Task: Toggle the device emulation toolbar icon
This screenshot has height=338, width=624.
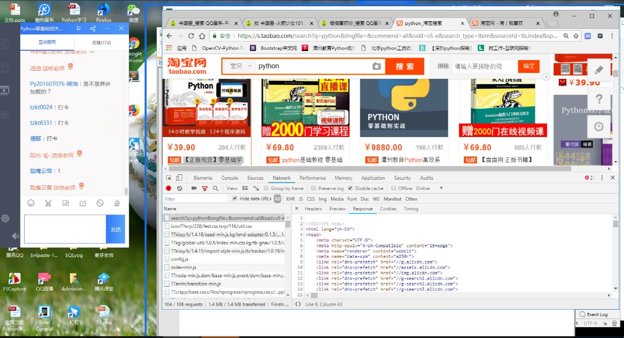Action: click(179, 177)
